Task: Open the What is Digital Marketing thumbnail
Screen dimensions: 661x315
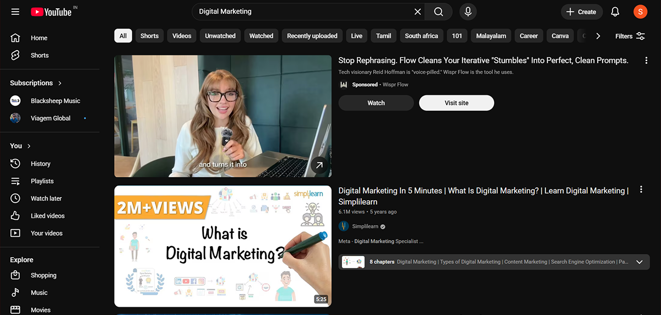Action: point(223,246)
